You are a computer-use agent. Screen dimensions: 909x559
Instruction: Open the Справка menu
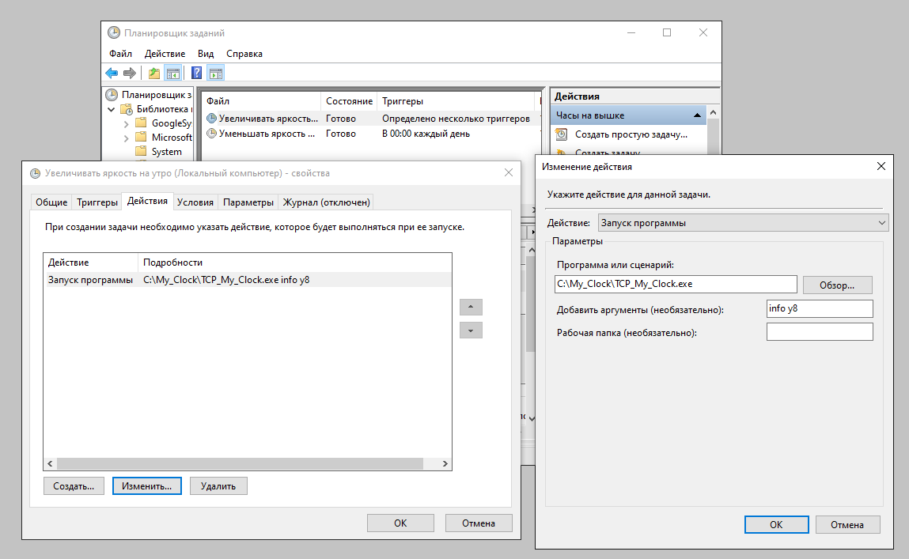244,53
